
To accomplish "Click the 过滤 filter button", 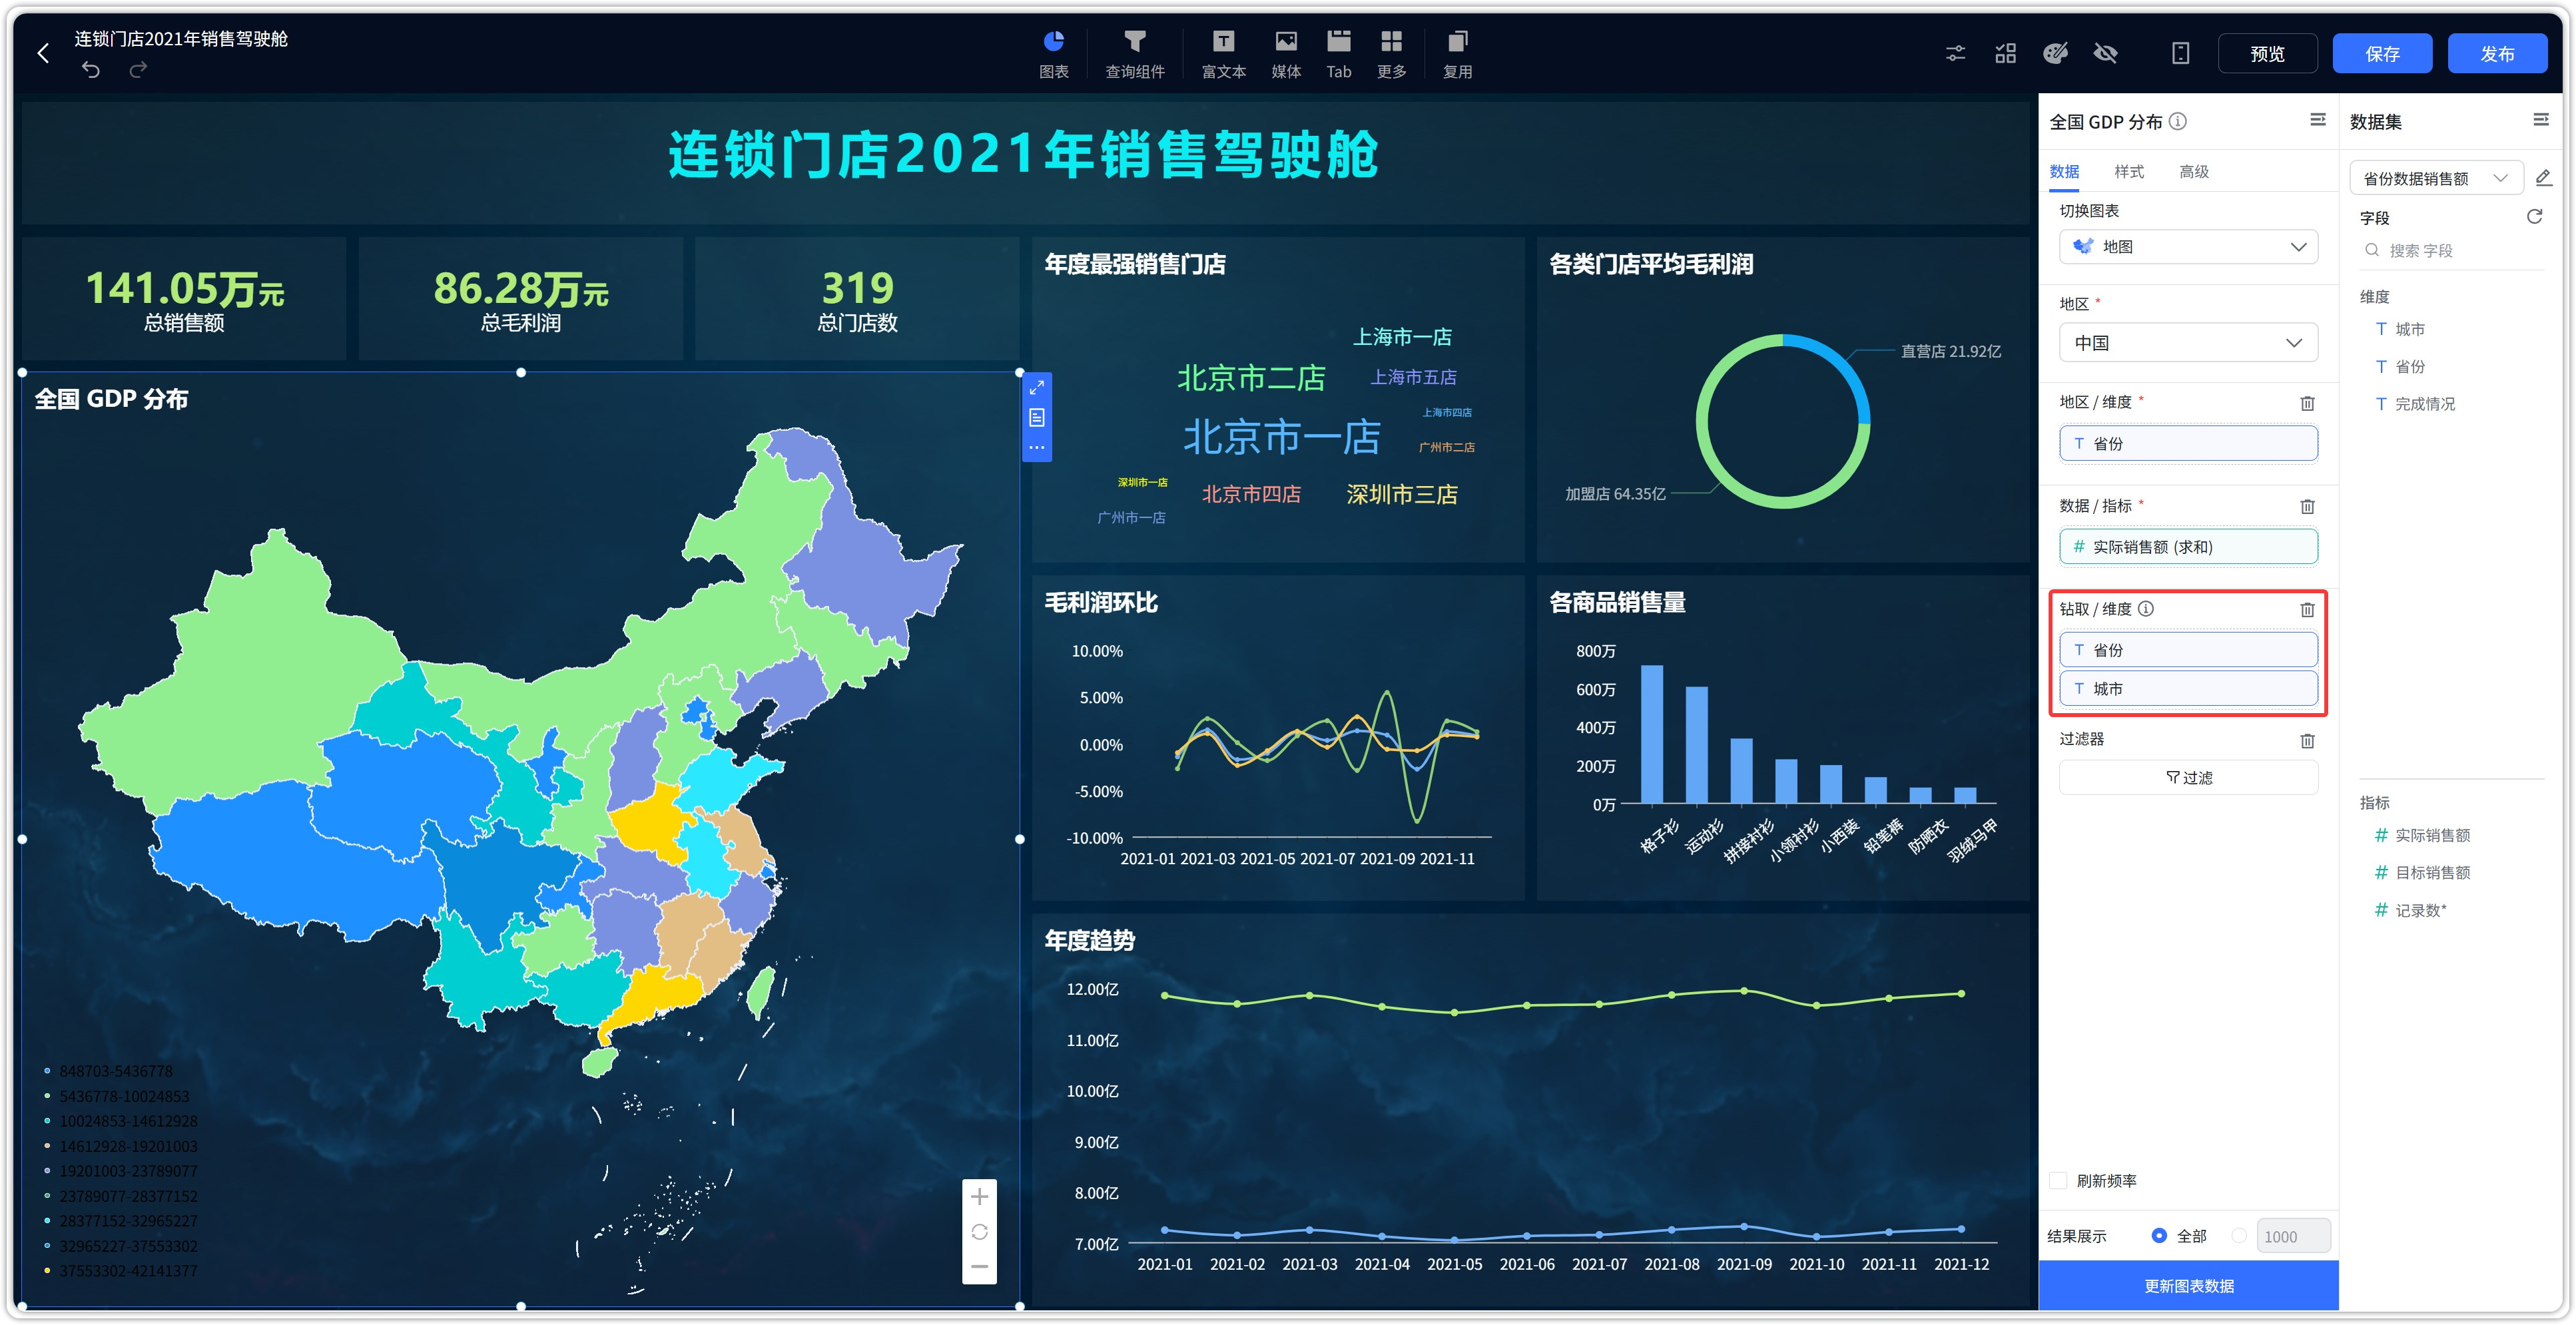I will 2188,778.
